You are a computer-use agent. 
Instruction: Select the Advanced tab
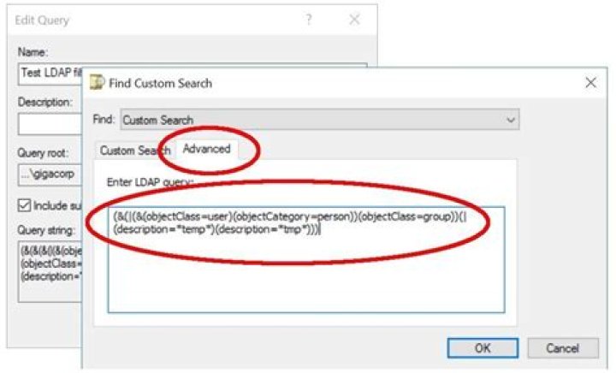pyautogui.click(x=206, y=149)
